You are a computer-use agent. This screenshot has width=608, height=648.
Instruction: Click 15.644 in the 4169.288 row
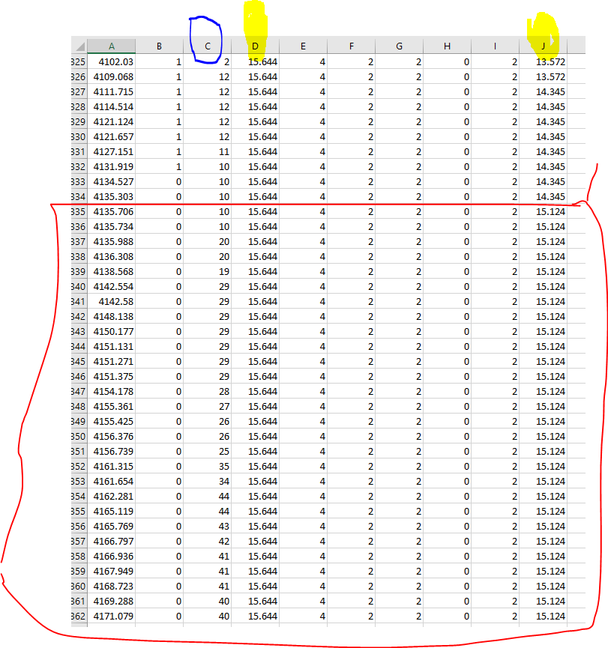pyautogui.click(x=255, y=602)
